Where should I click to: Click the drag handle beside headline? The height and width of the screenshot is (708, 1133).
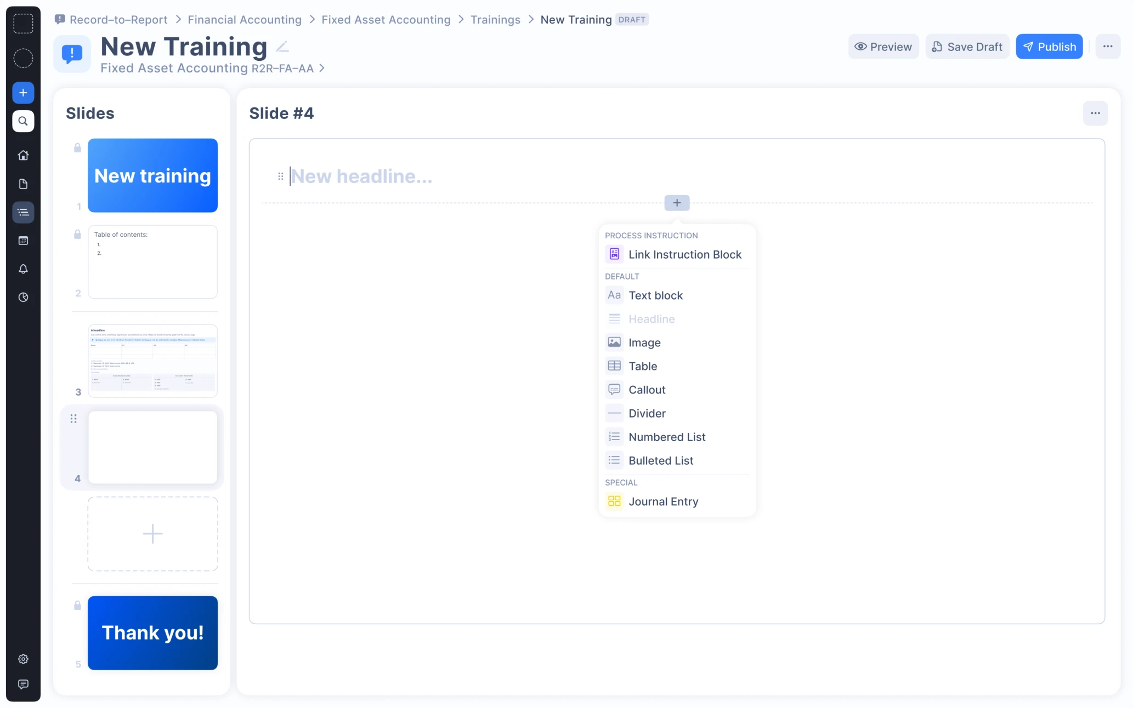tap(280, 176)
